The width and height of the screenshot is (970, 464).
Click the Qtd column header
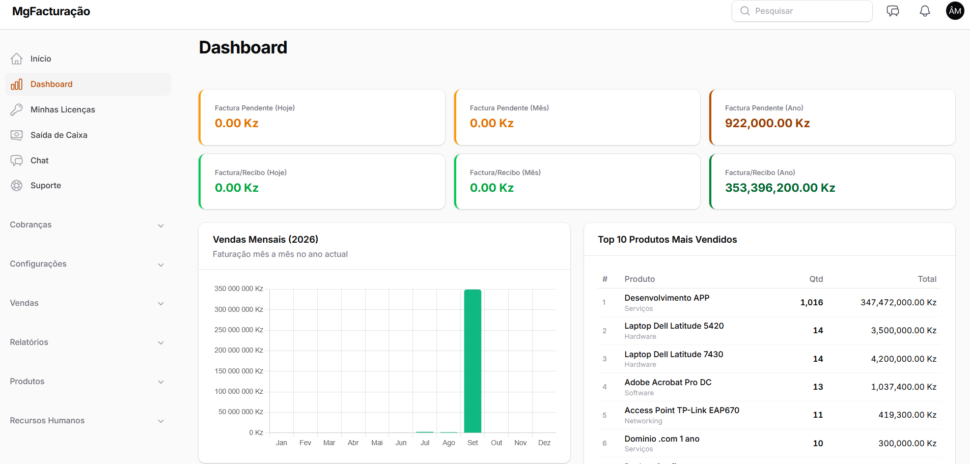(x=816, y=279)
